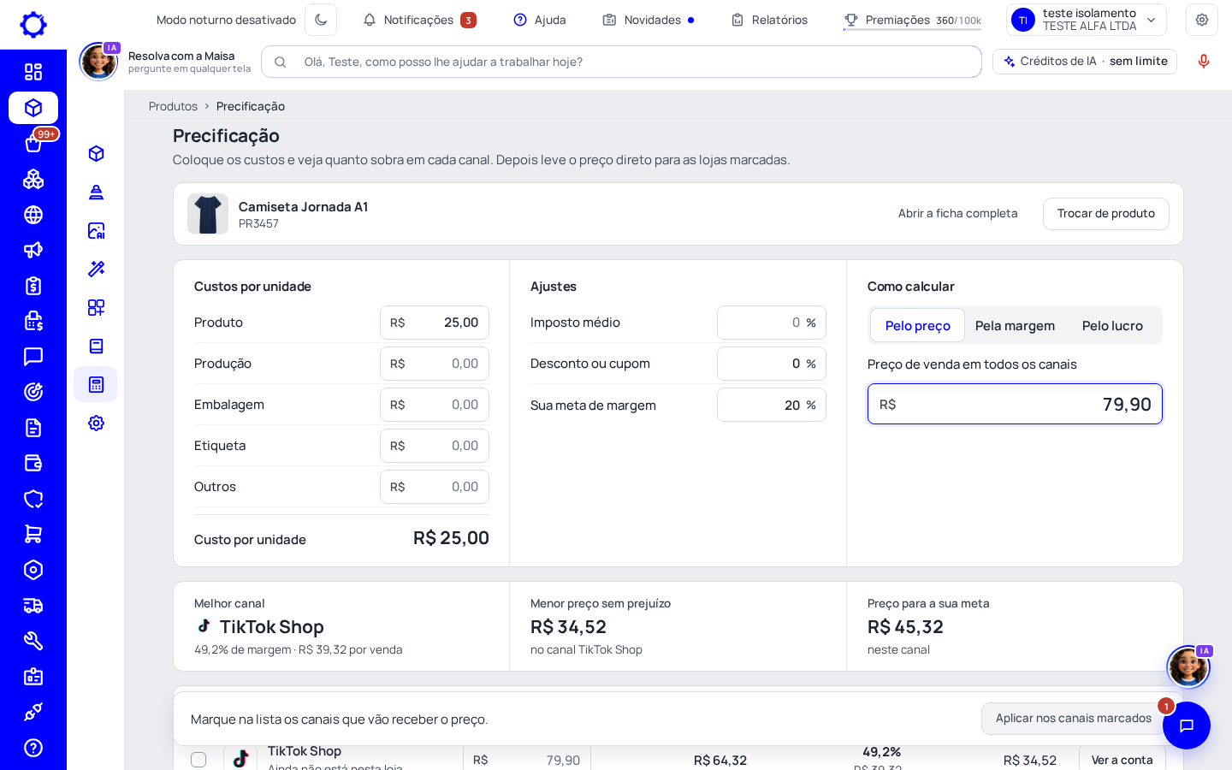
Task: Focus the Imposto médio percentage field
Action: pos(772,323)
